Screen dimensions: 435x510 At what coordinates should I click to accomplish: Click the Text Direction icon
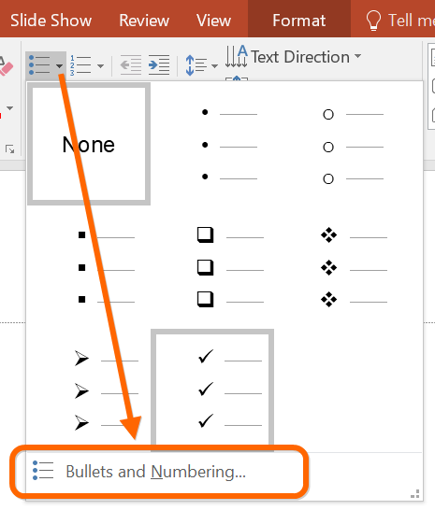pos(237,57)
